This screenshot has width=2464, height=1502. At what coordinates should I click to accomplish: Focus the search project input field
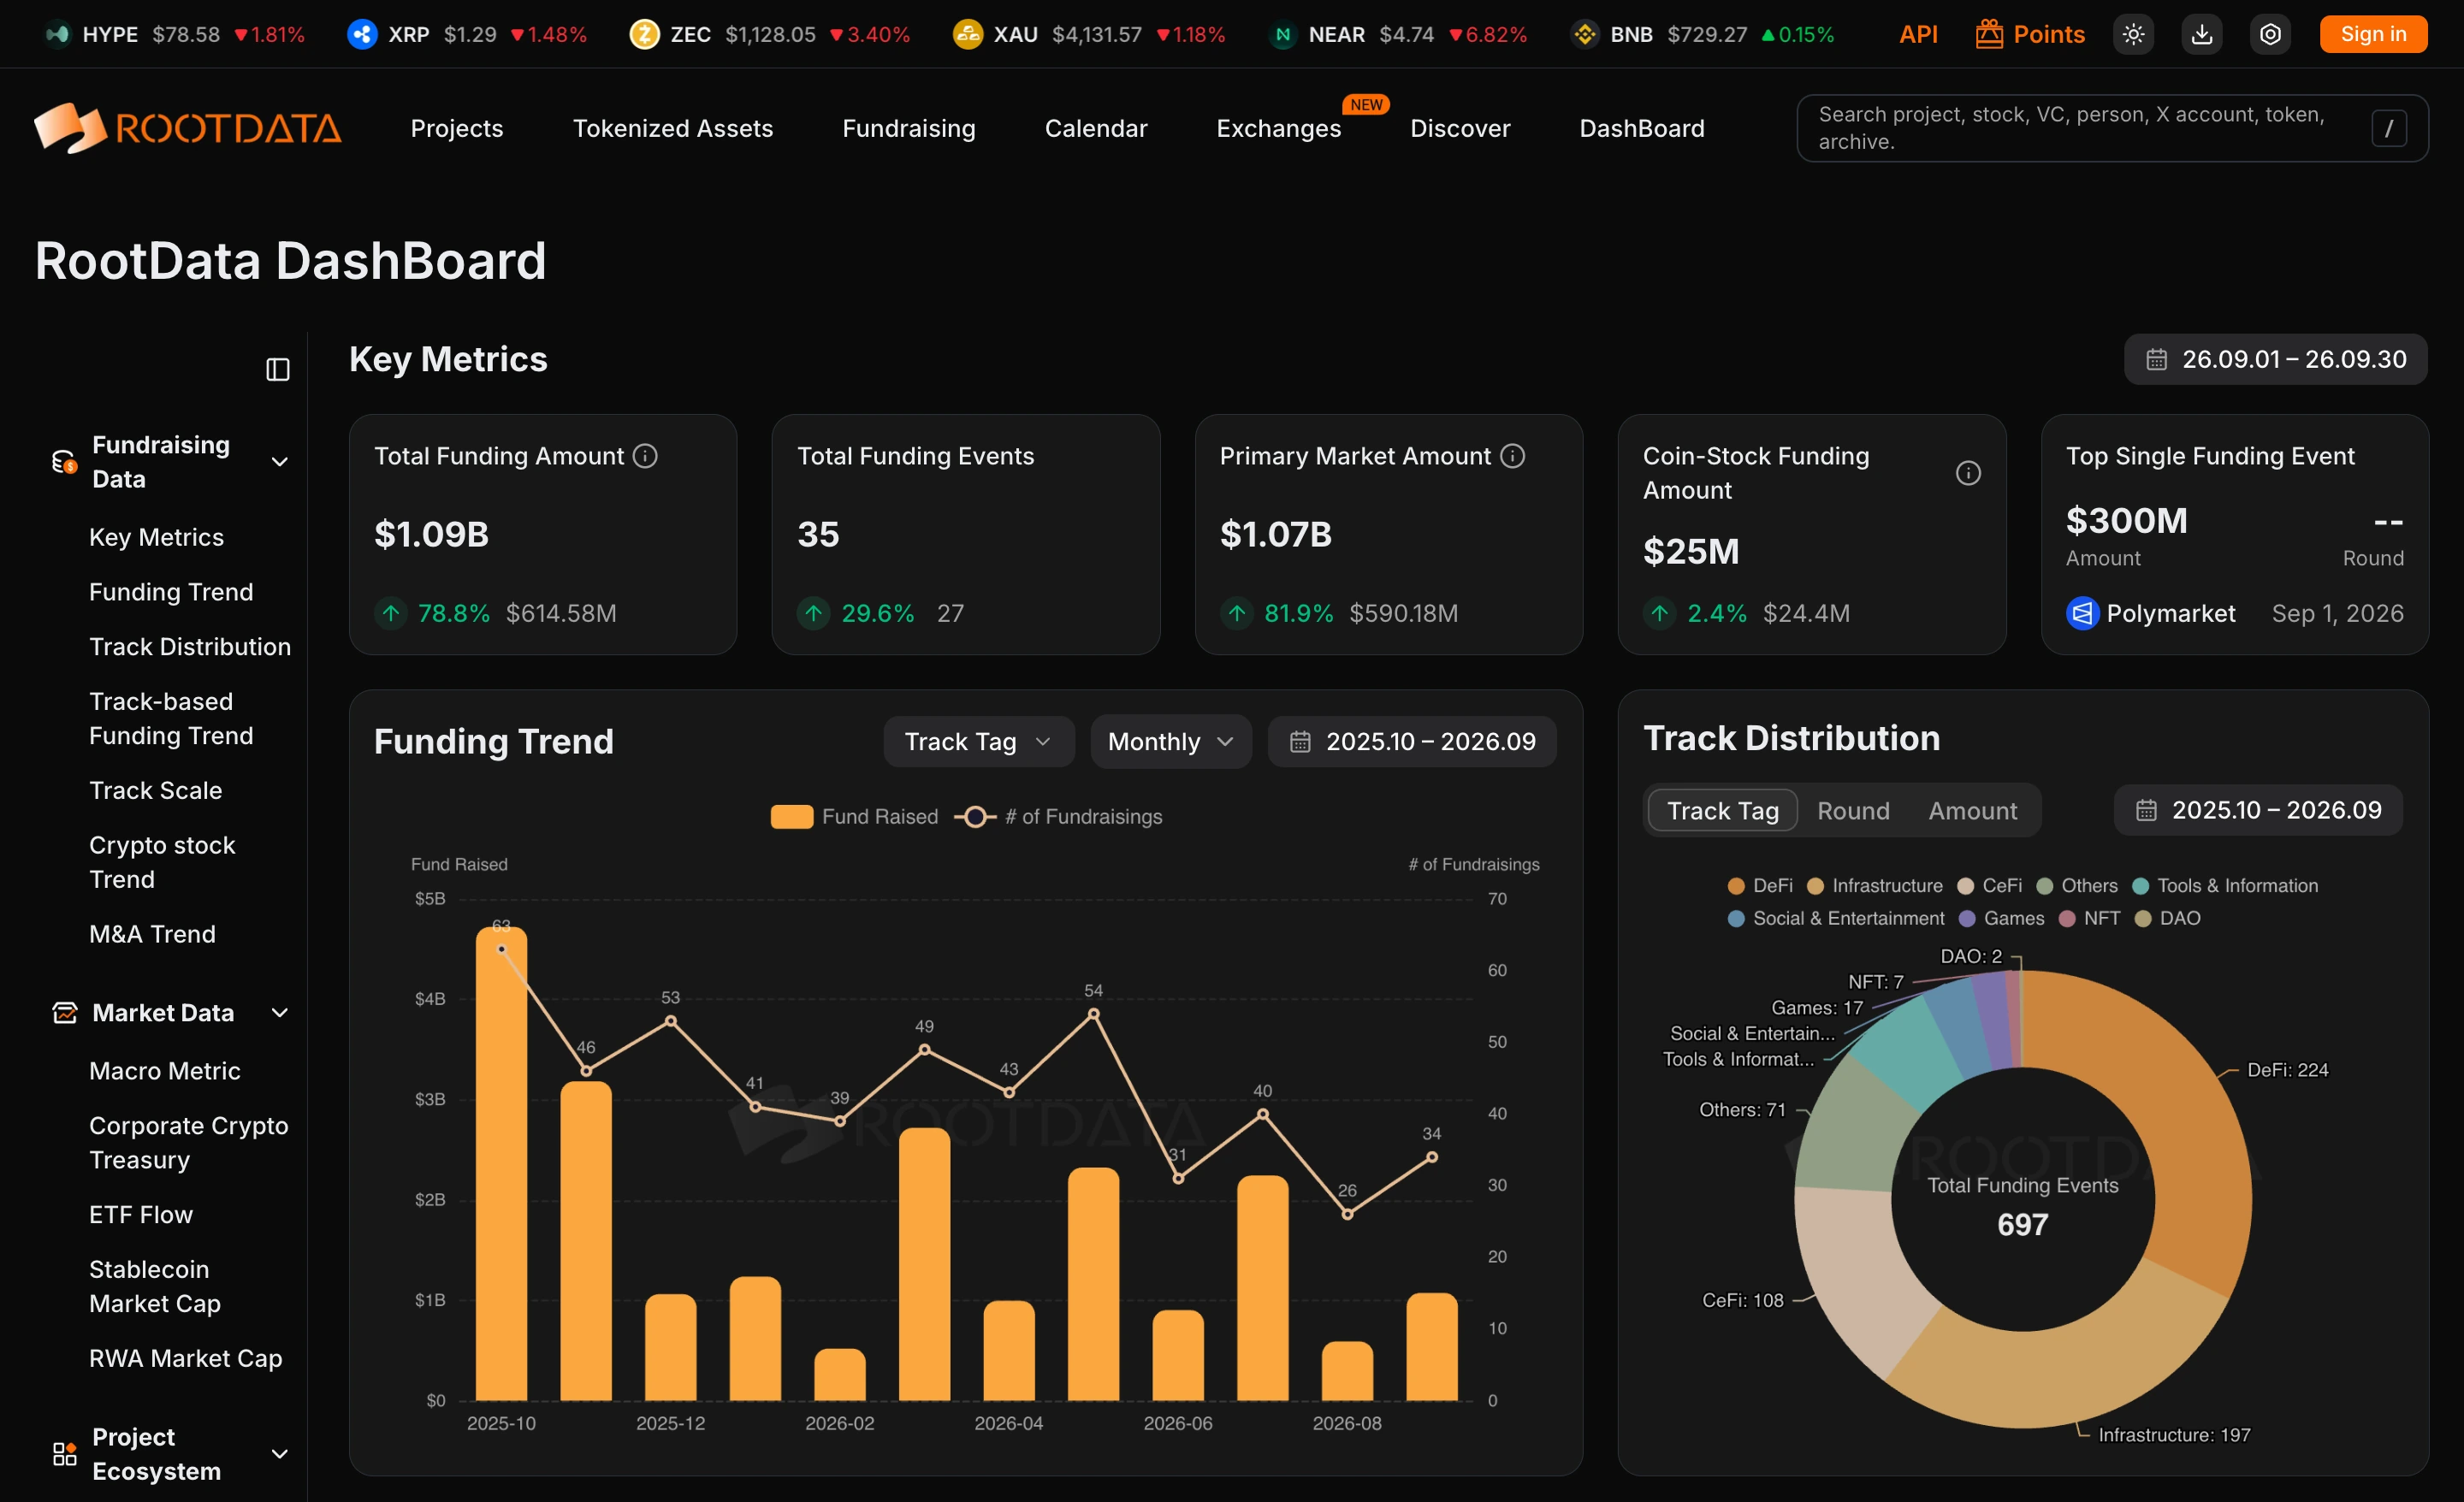click(2112, 128)
